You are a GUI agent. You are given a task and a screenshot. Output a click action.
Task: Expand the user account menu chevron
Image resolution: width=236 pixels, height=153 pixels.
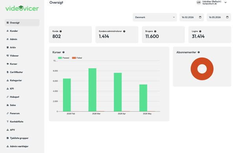point(225,3)
